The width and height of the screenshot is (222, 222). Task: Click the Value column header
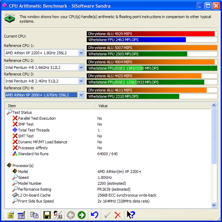point(153,106)
